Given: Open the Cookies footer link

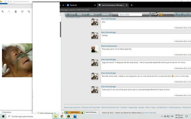Looking at the screenshot, I should click(x=124, y=108).
